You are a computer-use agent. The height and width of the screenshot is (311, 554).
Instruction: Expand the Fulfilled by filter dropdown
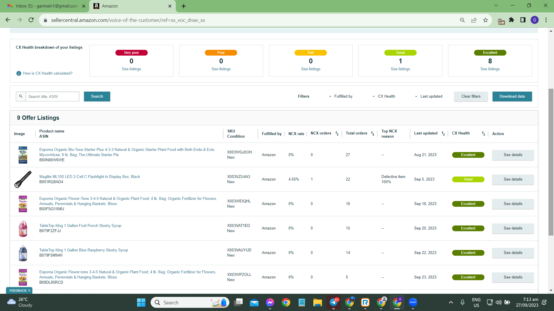click(340, 96)
